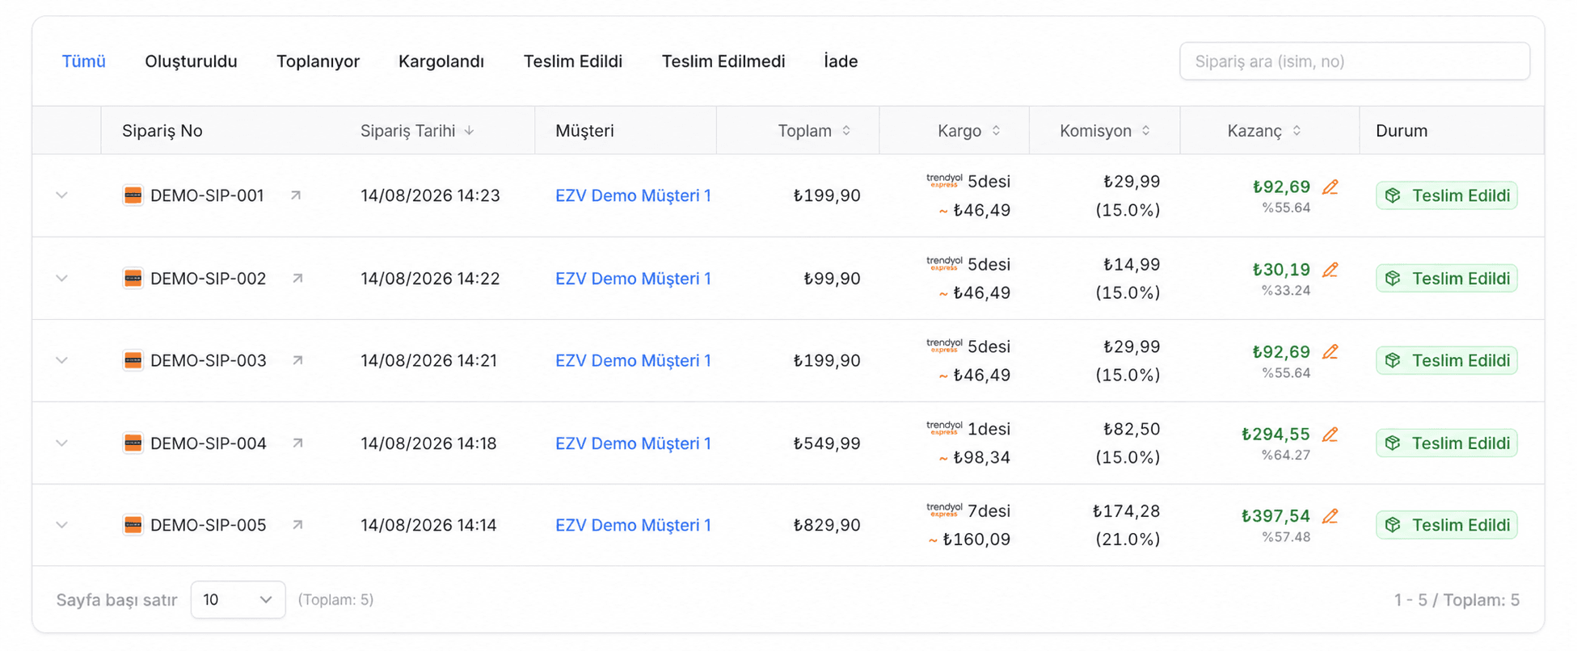
Task: Open rows per page dropdown
Action: (238, 599)
